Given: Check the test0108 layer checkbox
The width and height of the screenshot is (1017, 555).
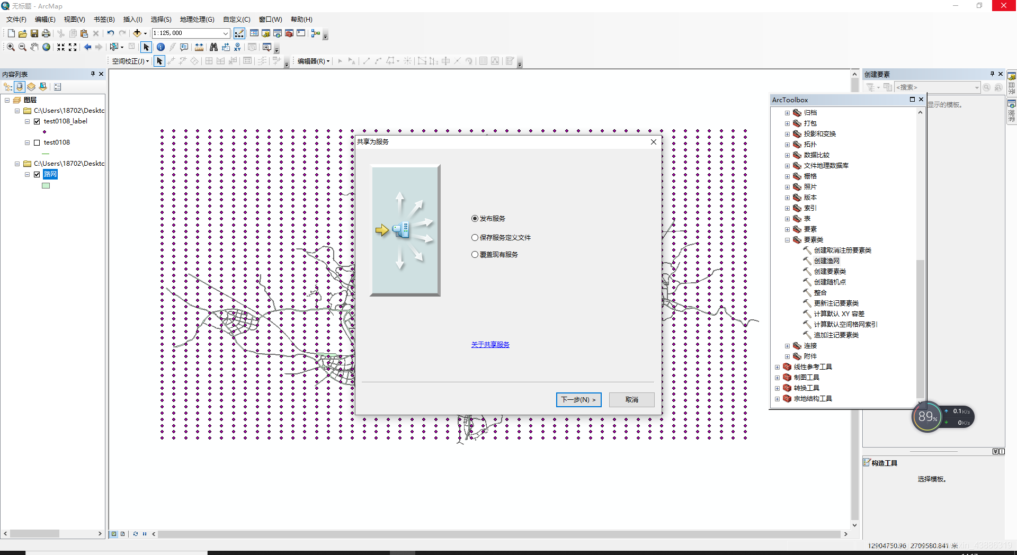Looking at the screenshot, I should 37,142.
